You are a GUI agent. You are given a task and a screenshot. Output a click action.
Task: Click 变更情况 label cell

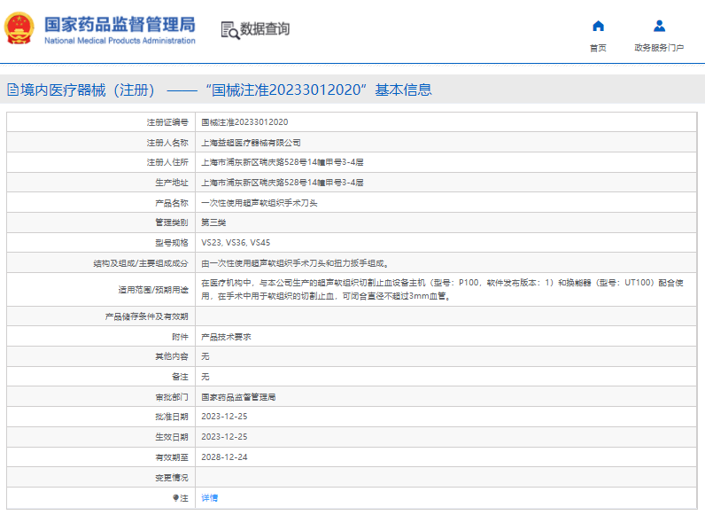coord(101,477)
